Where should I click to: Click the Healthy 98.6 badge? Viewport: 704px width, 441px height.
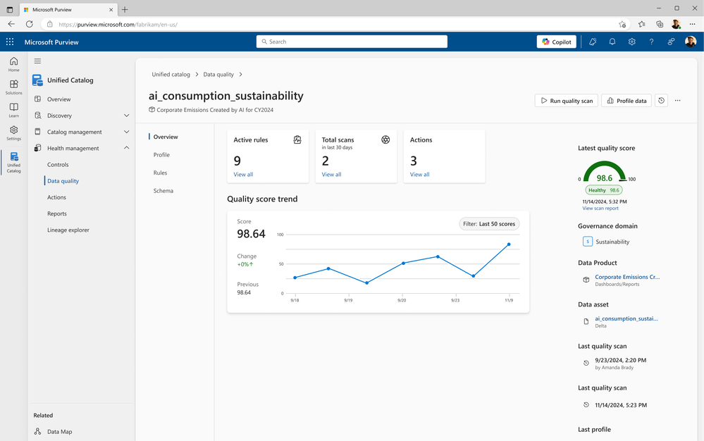pyautogui.click(x=604, y=190)
